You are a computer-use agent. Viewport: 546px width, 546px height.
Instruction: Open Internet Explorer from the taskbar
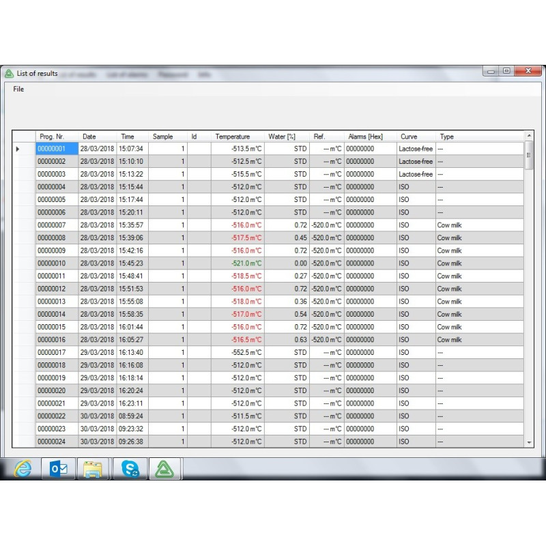pos(23,469)
